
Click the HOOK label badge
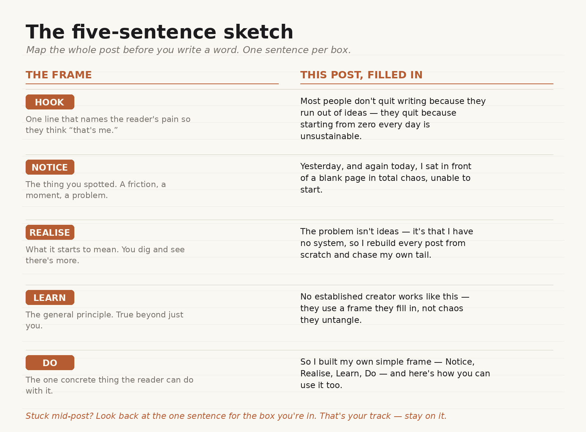pyautogui.click(x=50, y=102)
